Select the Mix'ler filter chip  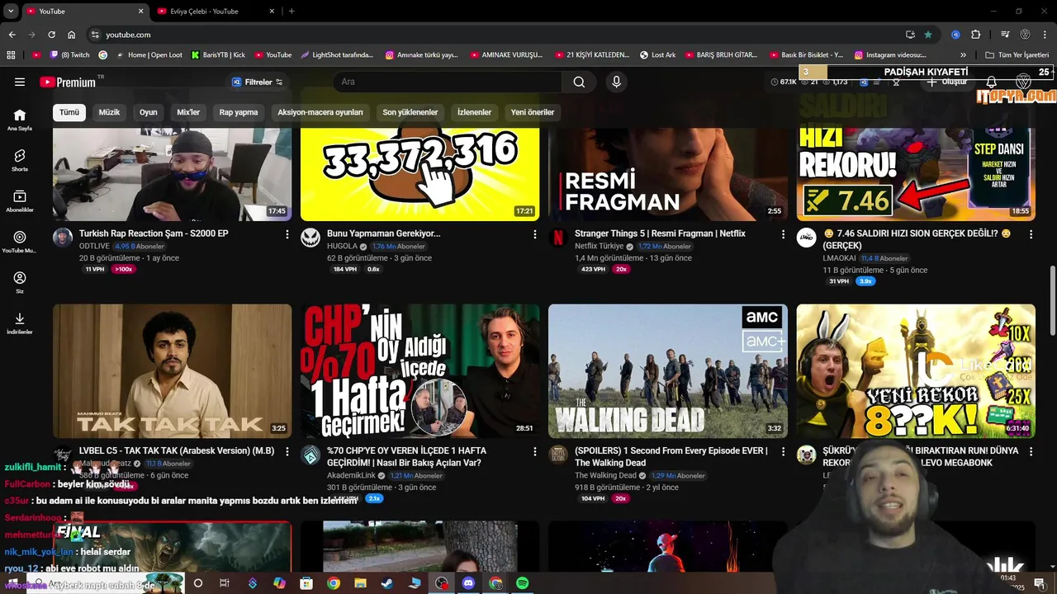tap(188, 112)
